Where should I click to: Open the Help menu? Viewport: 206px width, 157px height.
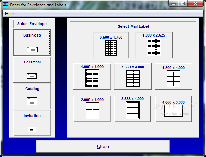coord(9,14)
